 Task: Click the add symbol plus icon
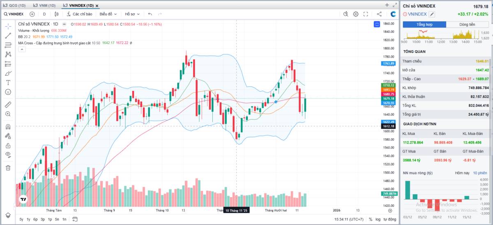click(x=32, y=14)
